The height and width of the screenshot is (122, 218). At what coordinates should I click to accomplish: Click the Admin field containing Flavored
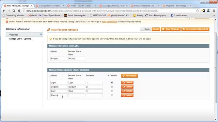coord(59,95)
